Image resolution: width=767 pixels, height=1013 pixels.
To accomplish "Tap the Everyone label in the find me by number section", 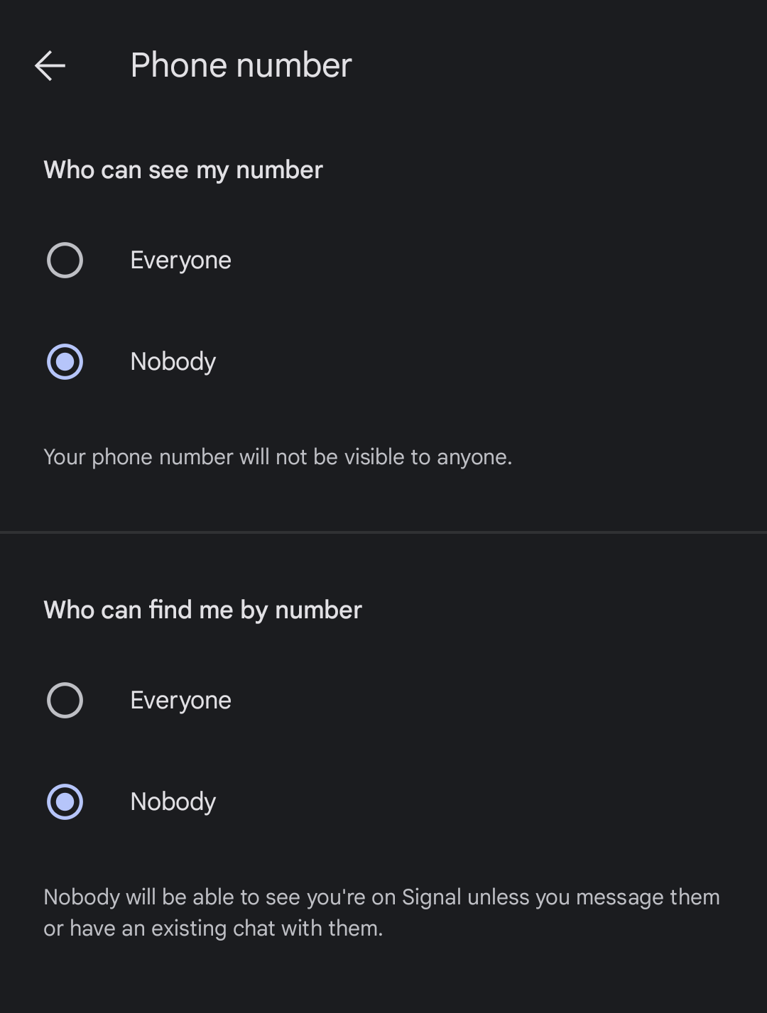I will [181, 701].
